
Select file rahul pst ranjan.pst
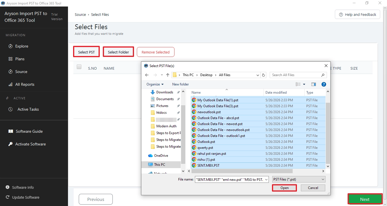click(258, 154)
